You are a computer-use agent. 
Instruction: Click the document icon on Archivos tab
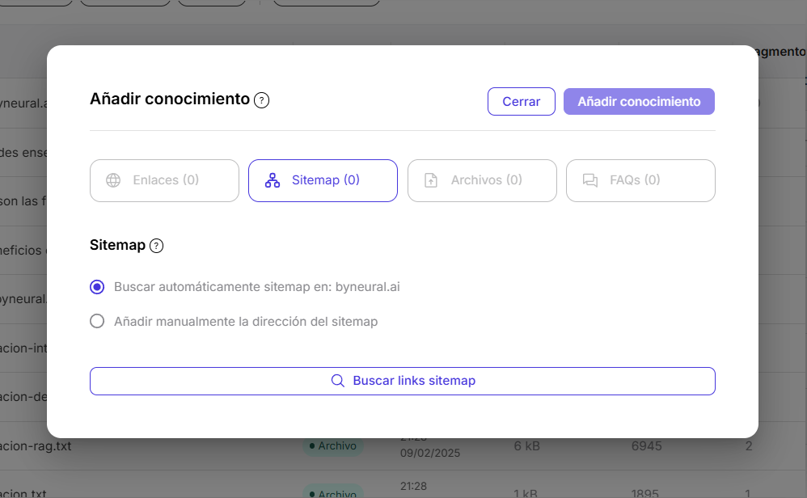point(431,180)
